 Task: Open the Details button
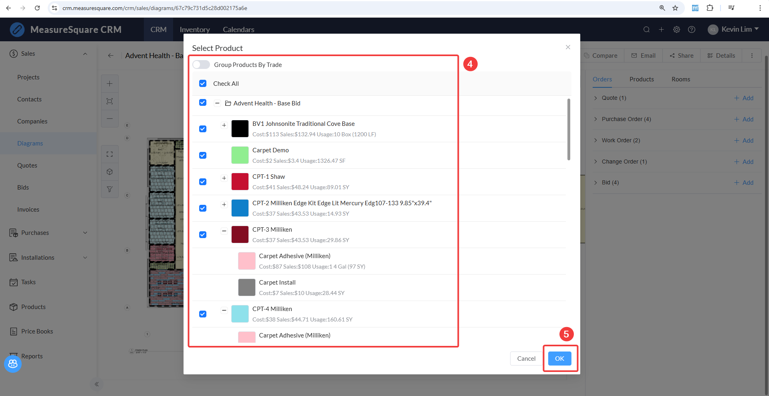pos(721,56)
